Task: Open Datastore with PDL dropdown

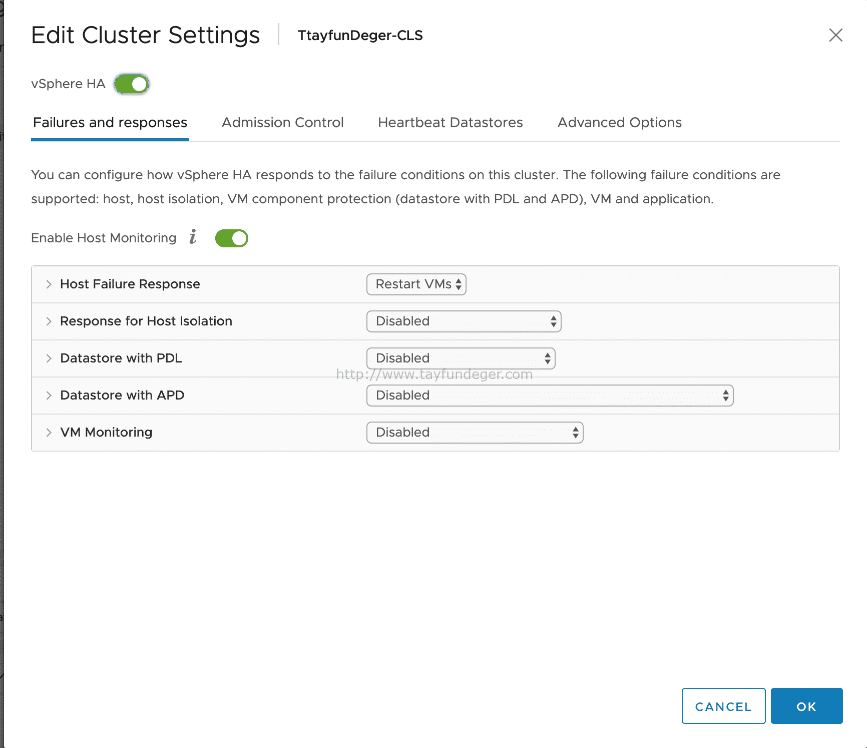Action: pyautogui.click(x=461, y=358)
